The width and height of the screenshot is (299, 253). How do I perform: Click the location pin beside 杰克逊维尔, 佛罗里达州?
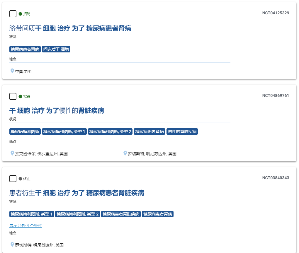click(12, 153)
